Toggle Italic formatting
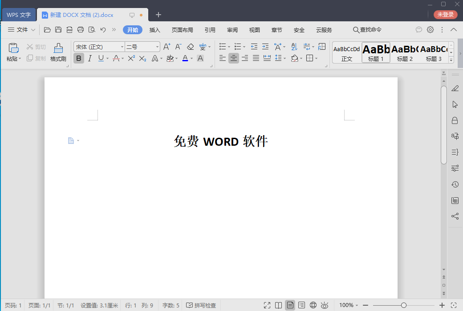 click(90, 58)
